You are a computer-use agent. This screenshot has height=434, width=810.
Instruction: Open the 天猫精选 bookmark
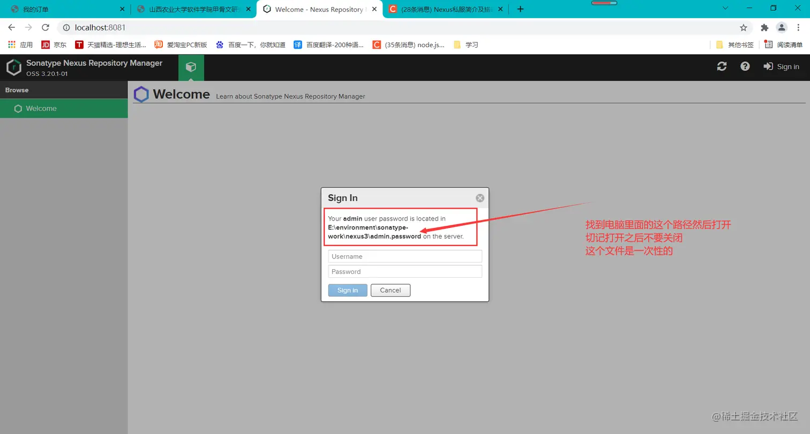click(110, 45)
